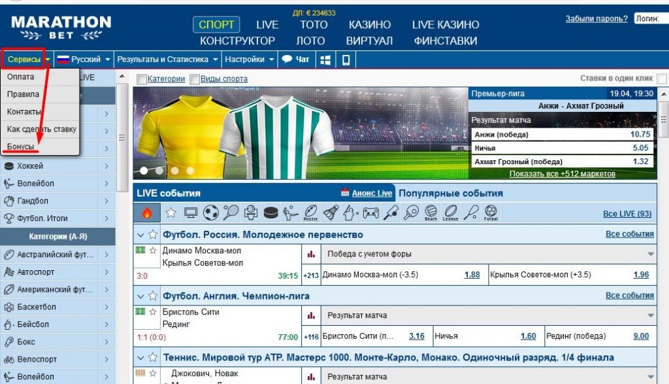Open statistics chart for Джокович match

(x=311, y=377)
